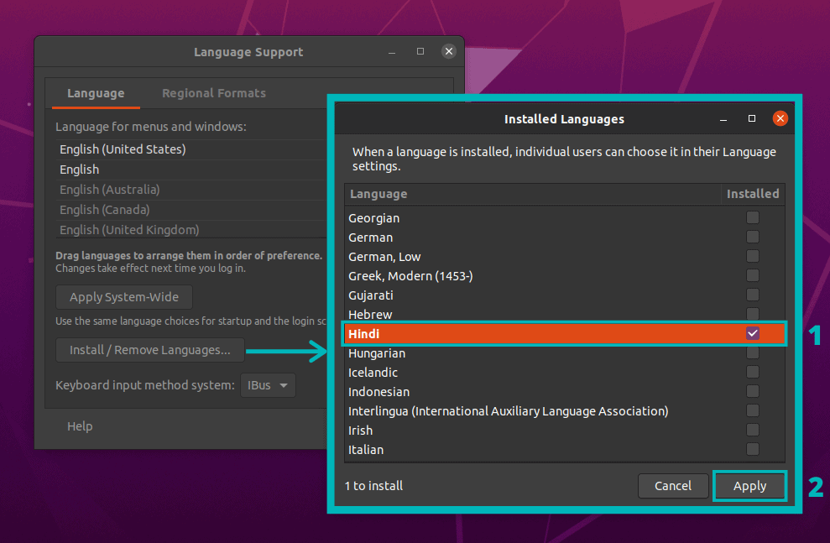Check the box to install Irish
The image size is (830, 543).
pyautogui.click(x=752, y=430)
